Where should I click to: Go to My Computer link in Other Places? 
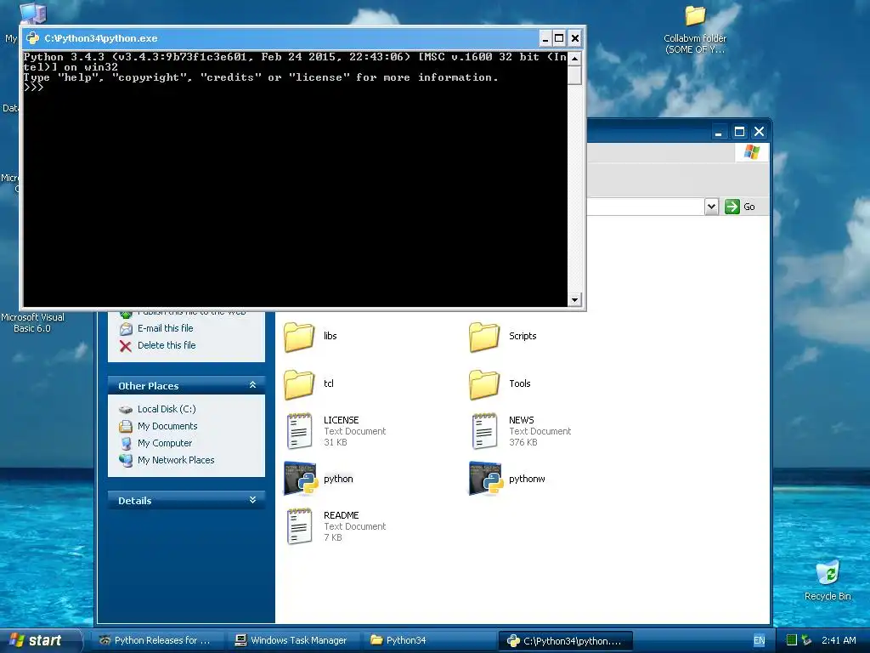pyautogui.click(x=165, y=443)
